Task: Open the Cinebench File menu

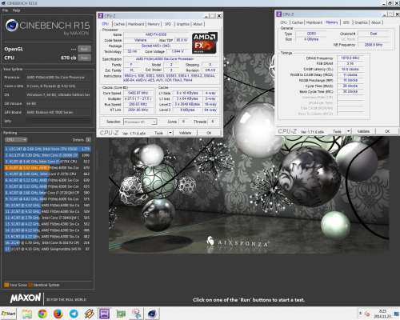Action: pyautogui.click(x=5, y=10)
